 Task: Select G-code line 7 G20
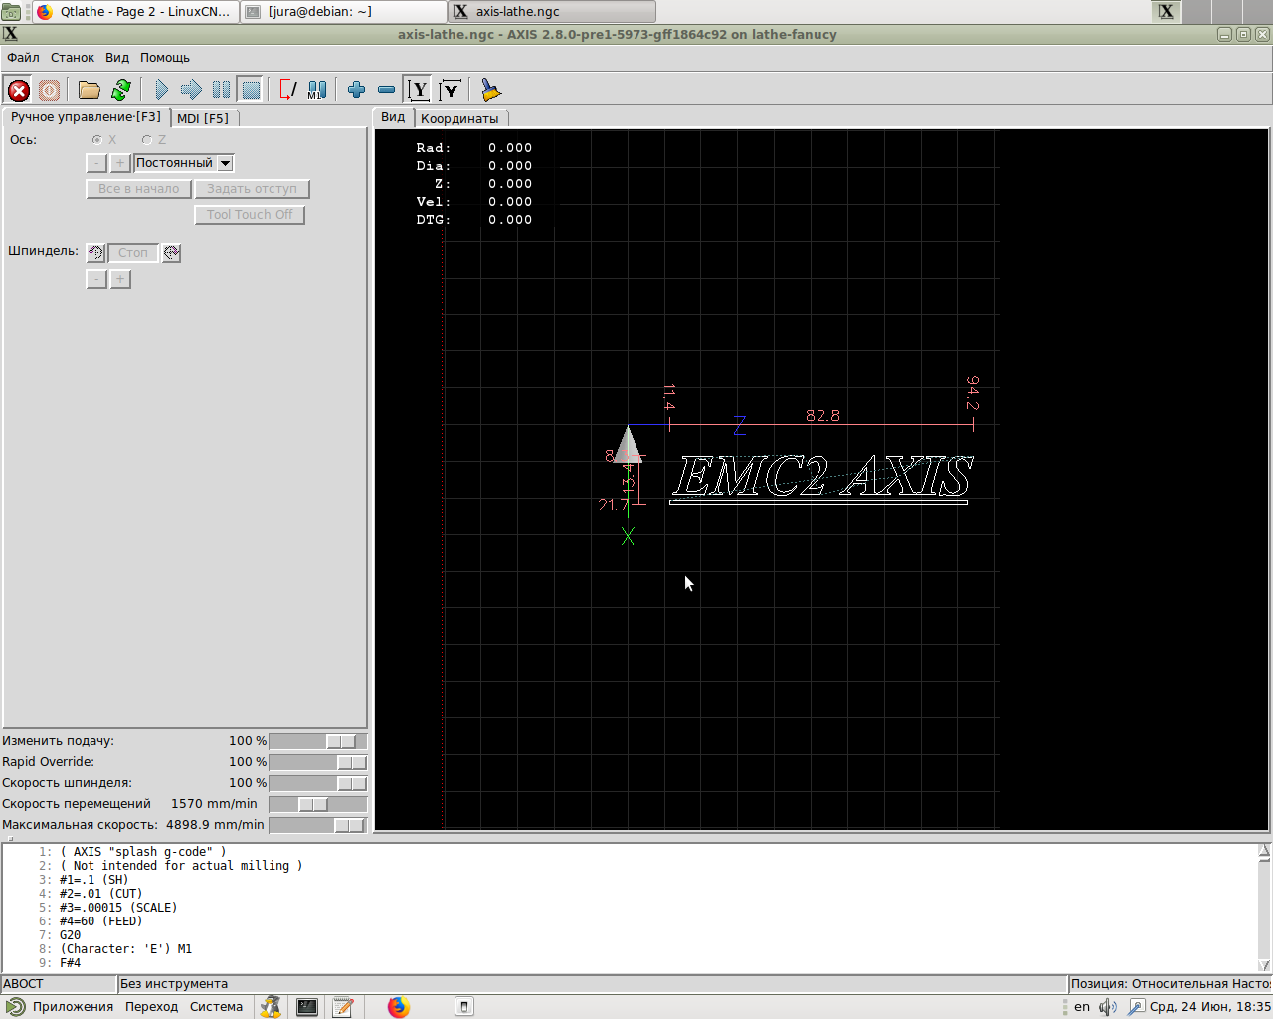click(x=70, y=935)
